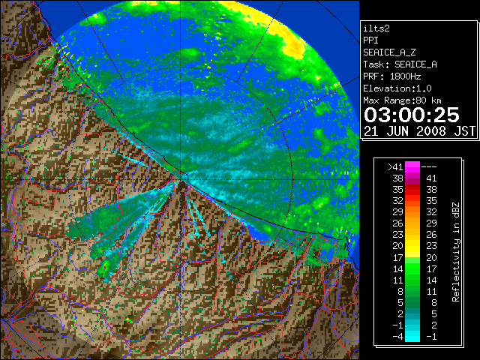Click the 'SEAICE_A_Z' product name
The image size is (480, 360).
click(x=389, y=52)
